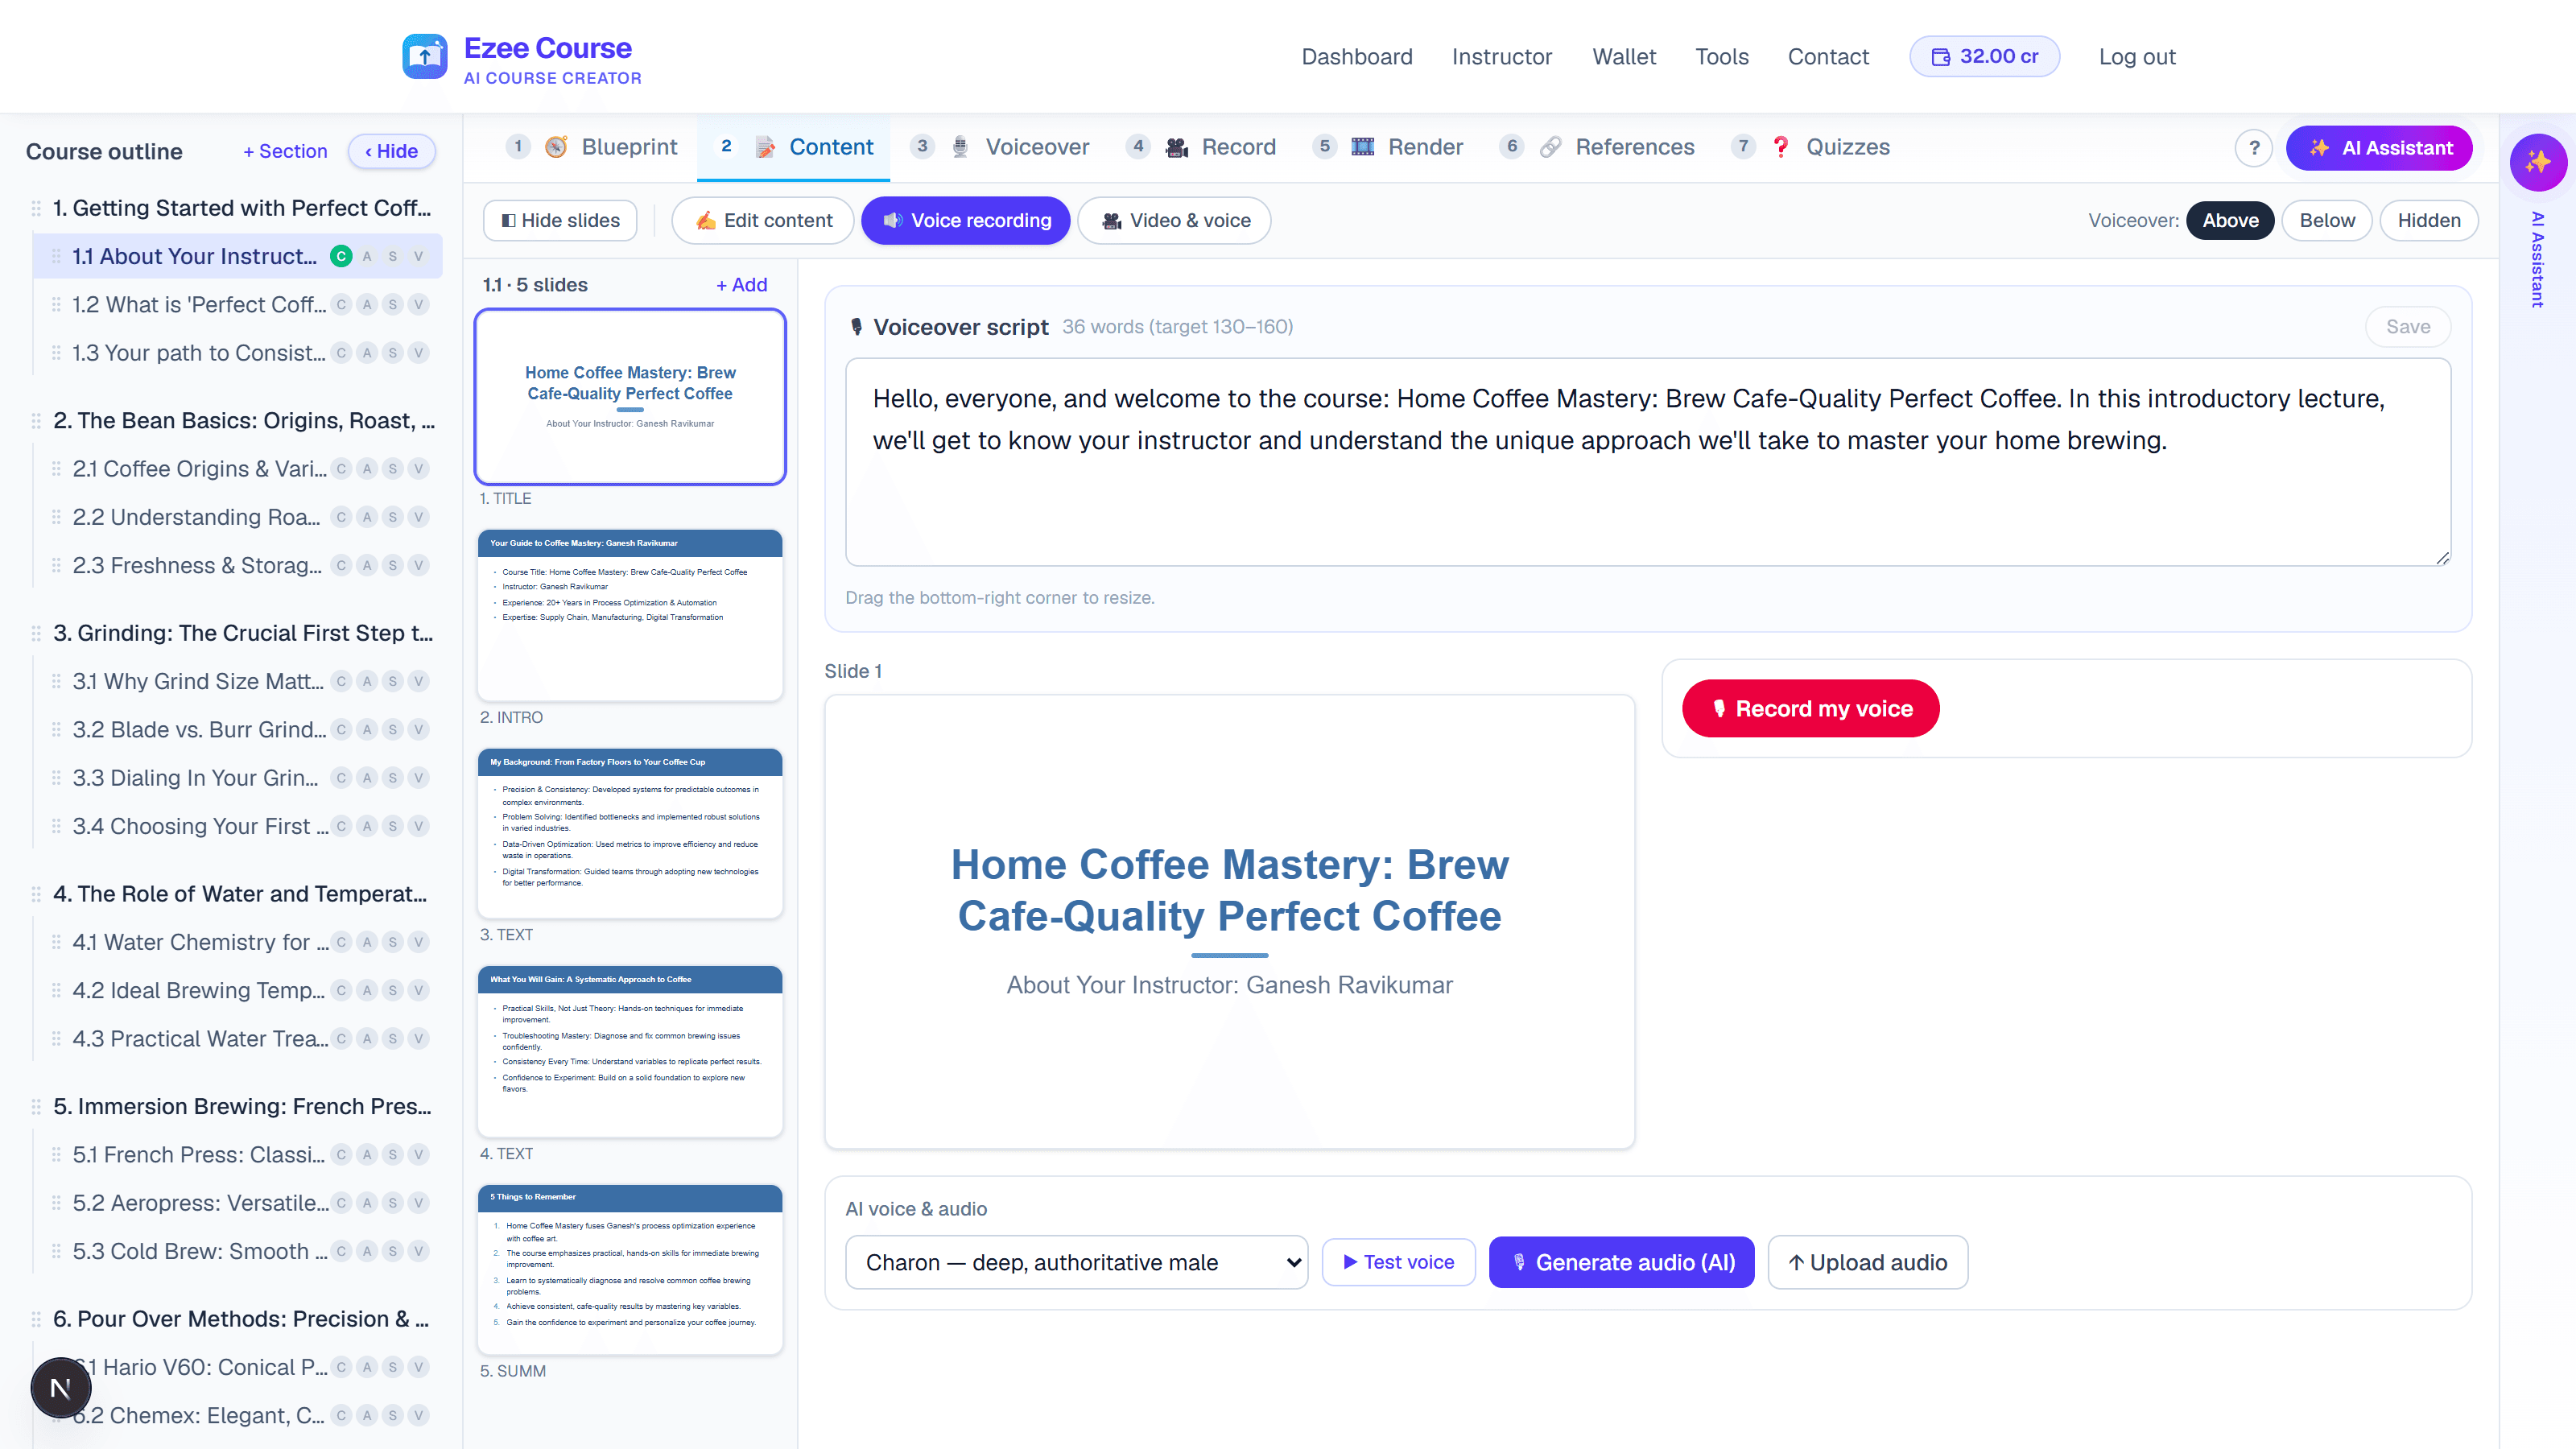This screenshot has height=1449, width=2576.
Task: Click Generate audio (AI) button
Action: tap(1622, 1262)
